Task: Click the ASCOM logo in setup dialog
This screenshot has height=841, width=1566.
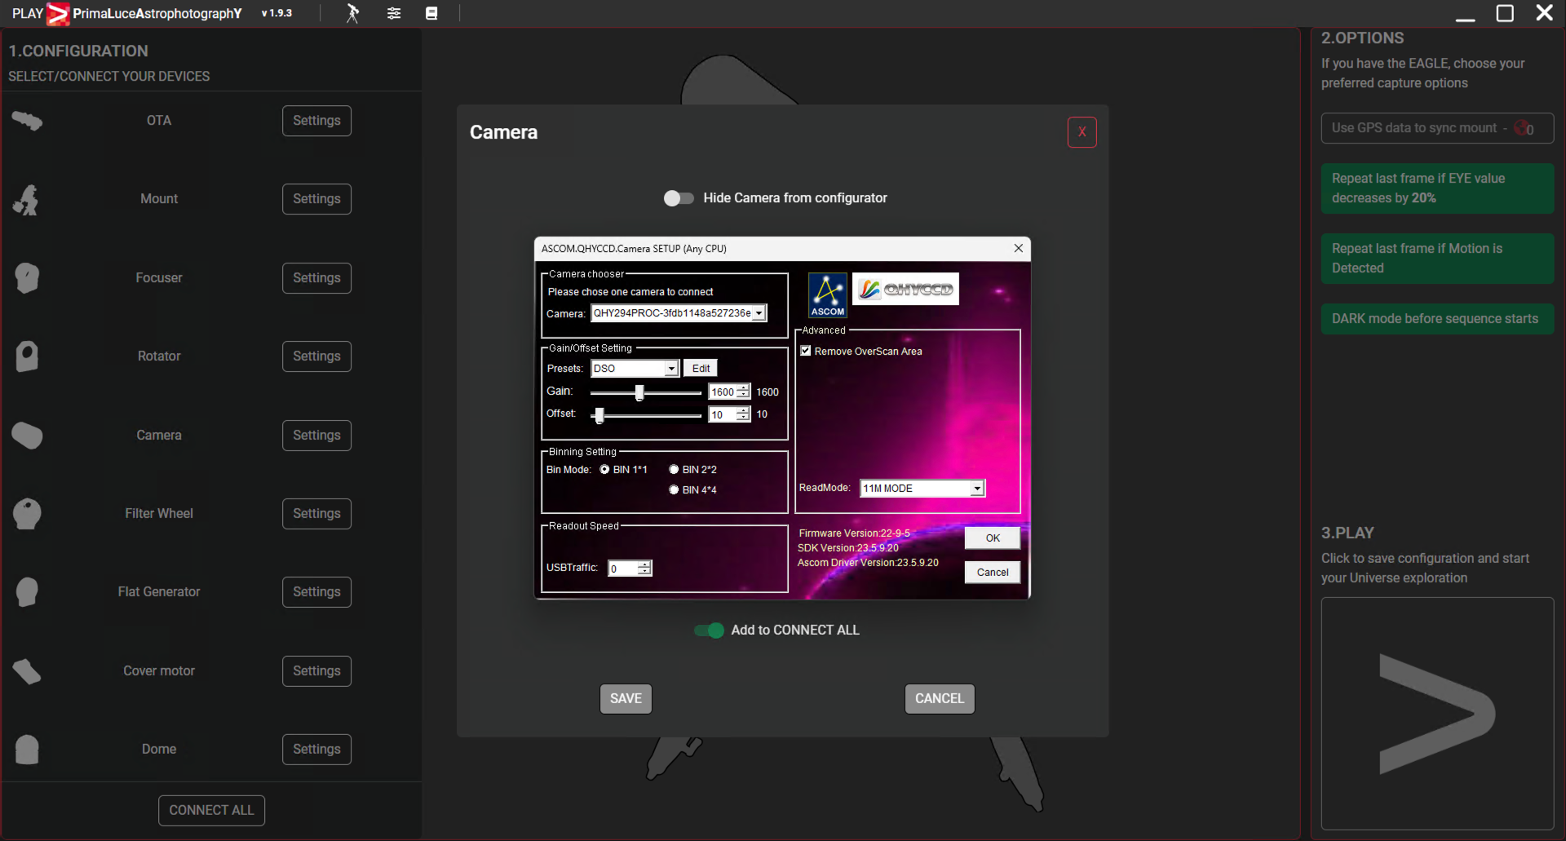Action: (828, 294)
